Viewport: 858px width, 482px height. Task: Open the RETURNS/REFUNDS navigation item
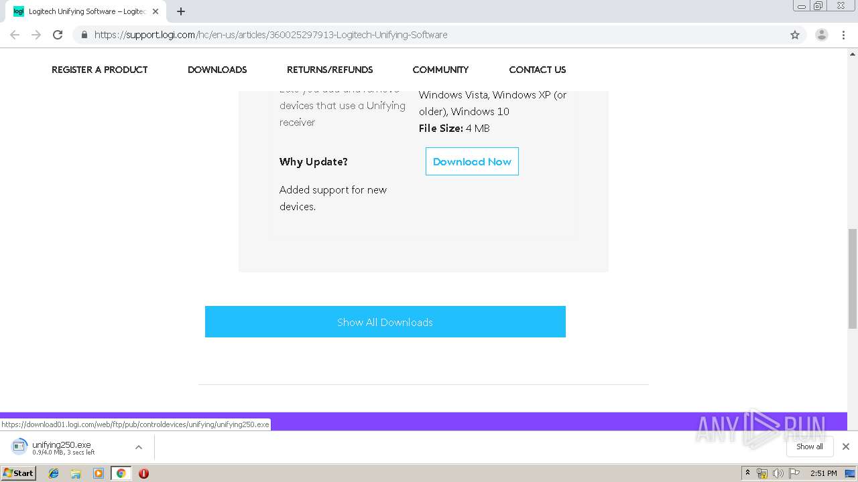tap(330, 70)
